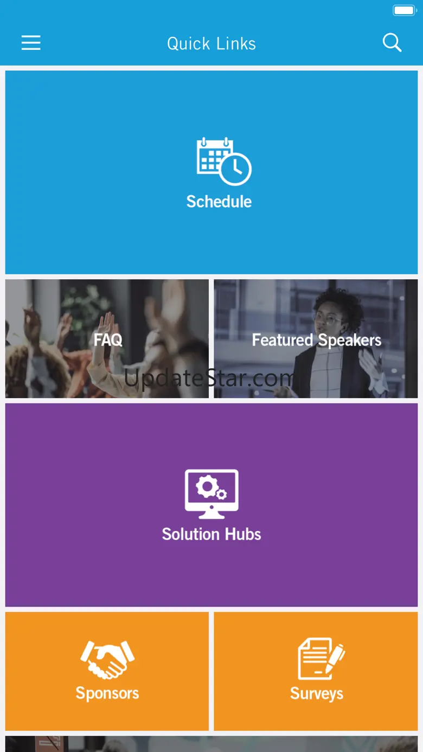The image size is (423, 752).
Task: Click the Sponsors label text
Action: coord(107,693)
